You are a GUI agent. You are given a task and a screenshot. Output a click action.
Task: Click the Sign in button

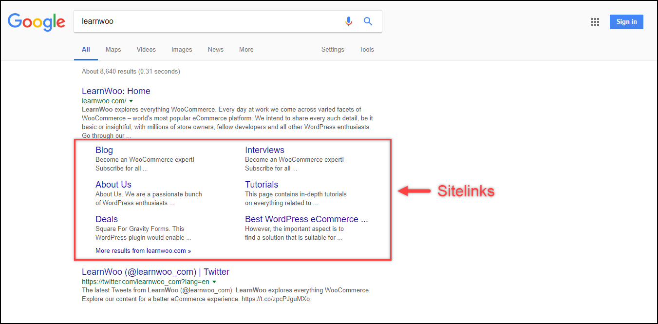(626, 22)
